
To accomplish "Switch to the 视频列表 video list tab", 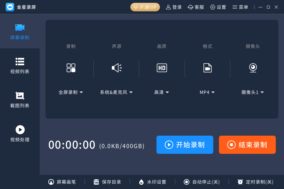I will (x=20, y=66).
